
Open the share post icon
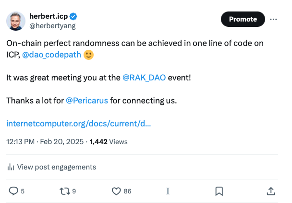pos(271,191)
